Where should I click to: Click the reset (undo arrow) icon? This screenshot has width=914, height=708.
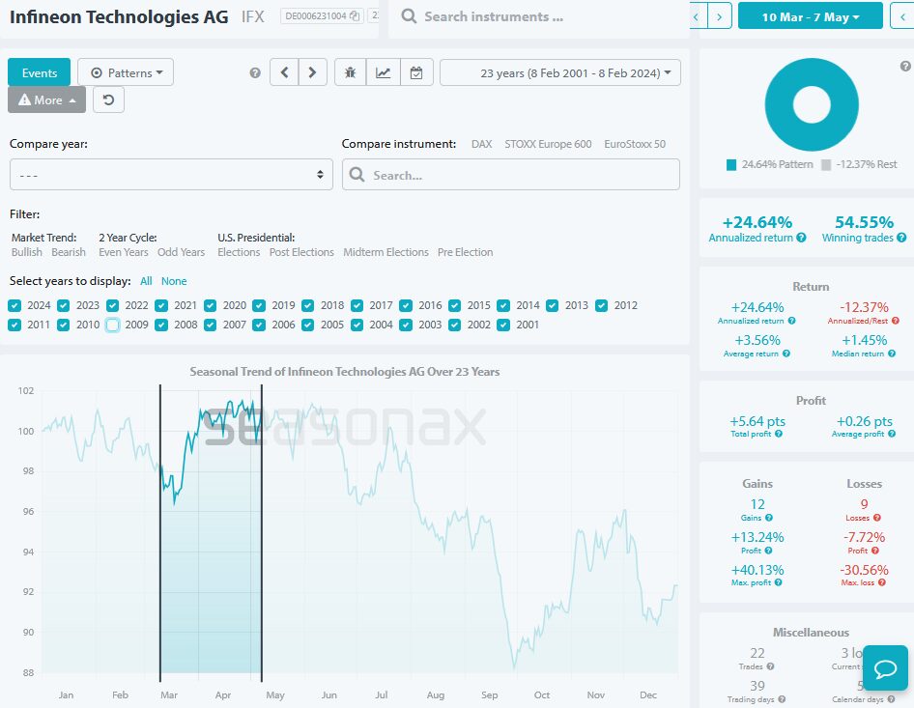(x=108, y=99)
